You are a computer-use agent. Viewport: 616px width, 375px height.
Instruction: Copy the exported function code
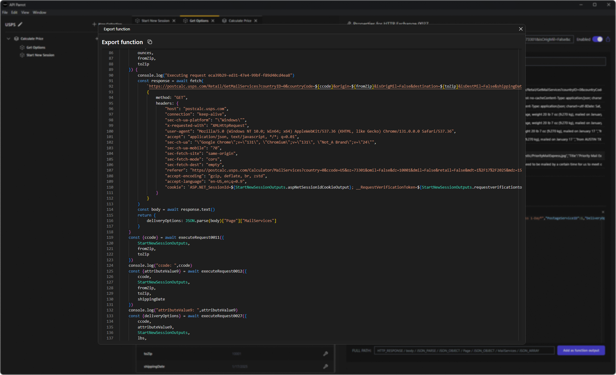(150, 42)
